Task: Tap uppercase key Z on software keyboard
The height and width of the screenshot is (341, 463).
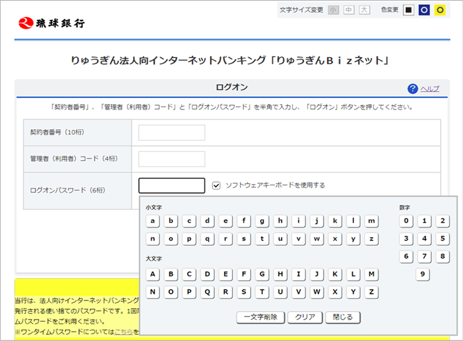Action: click(371, 292)
